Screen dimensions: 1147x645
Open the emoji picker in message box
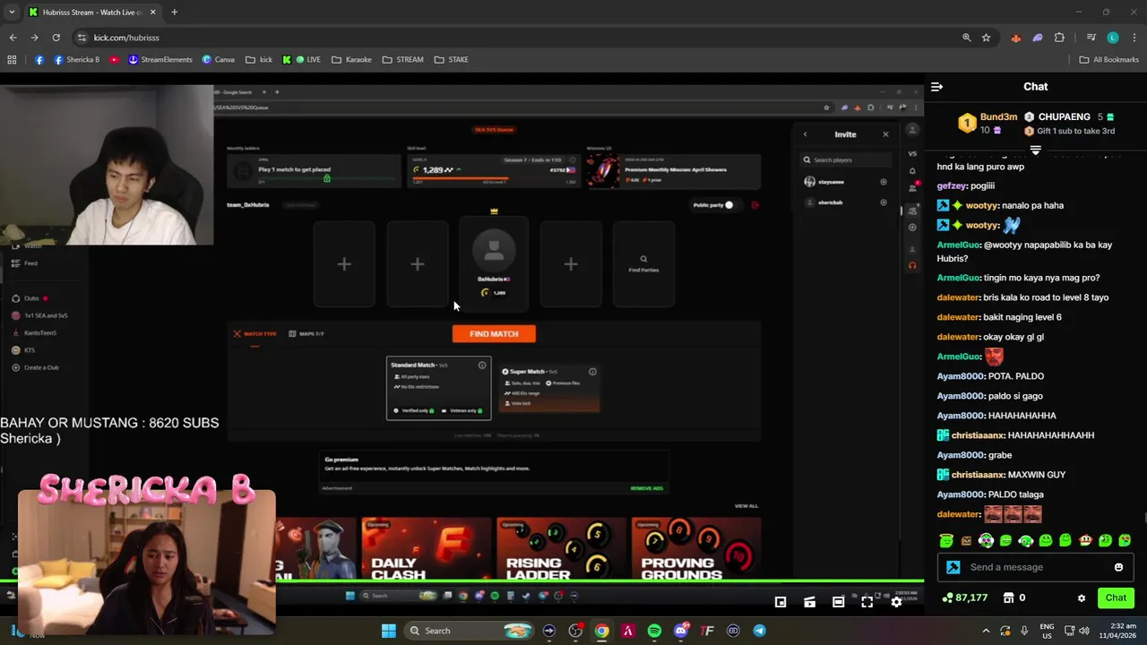click(x=1118, y=567)
